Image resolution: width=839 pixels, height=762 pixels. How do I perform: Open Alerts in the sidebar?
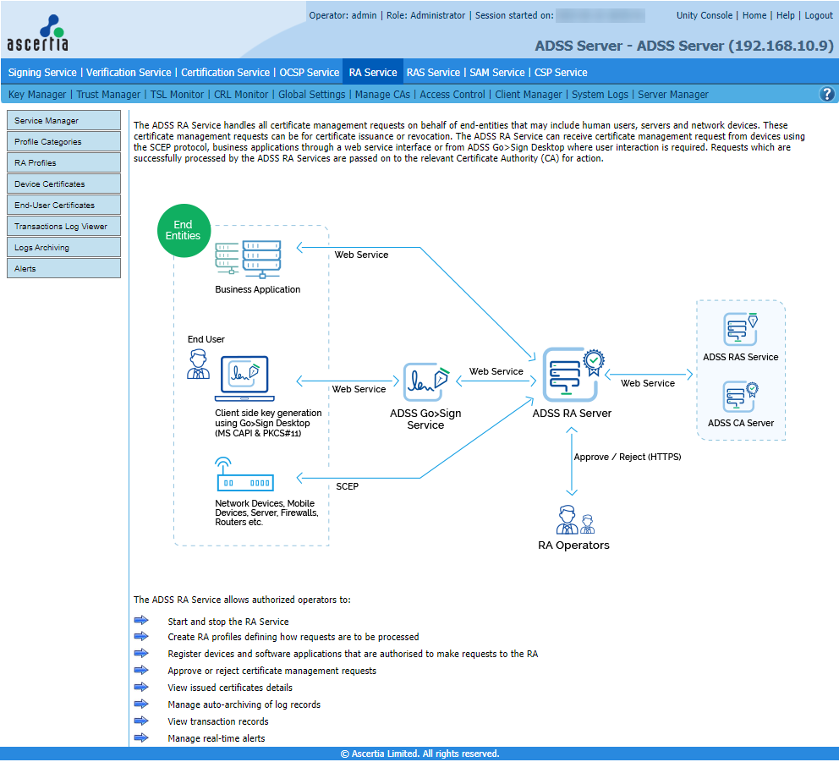[63, 269]
